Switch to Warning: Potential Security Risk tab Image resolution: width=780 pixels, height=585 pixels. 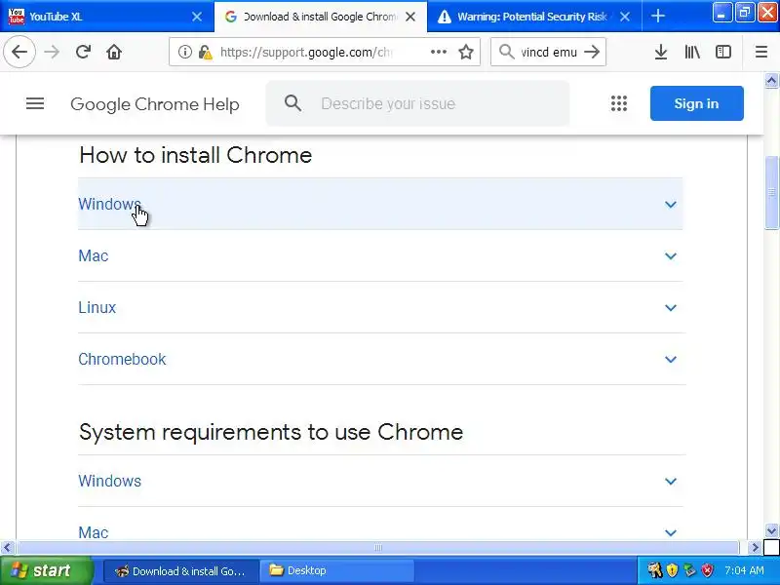tap(533, 17)
